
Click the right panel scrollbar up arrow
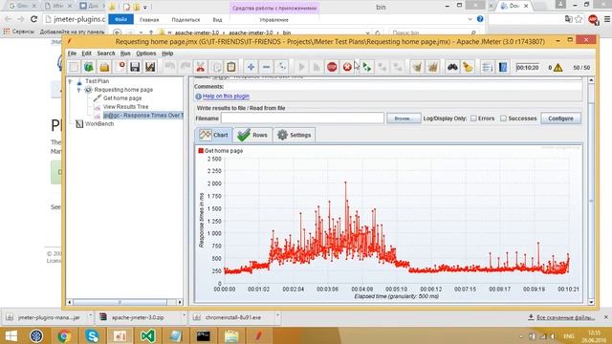[591, 80]
